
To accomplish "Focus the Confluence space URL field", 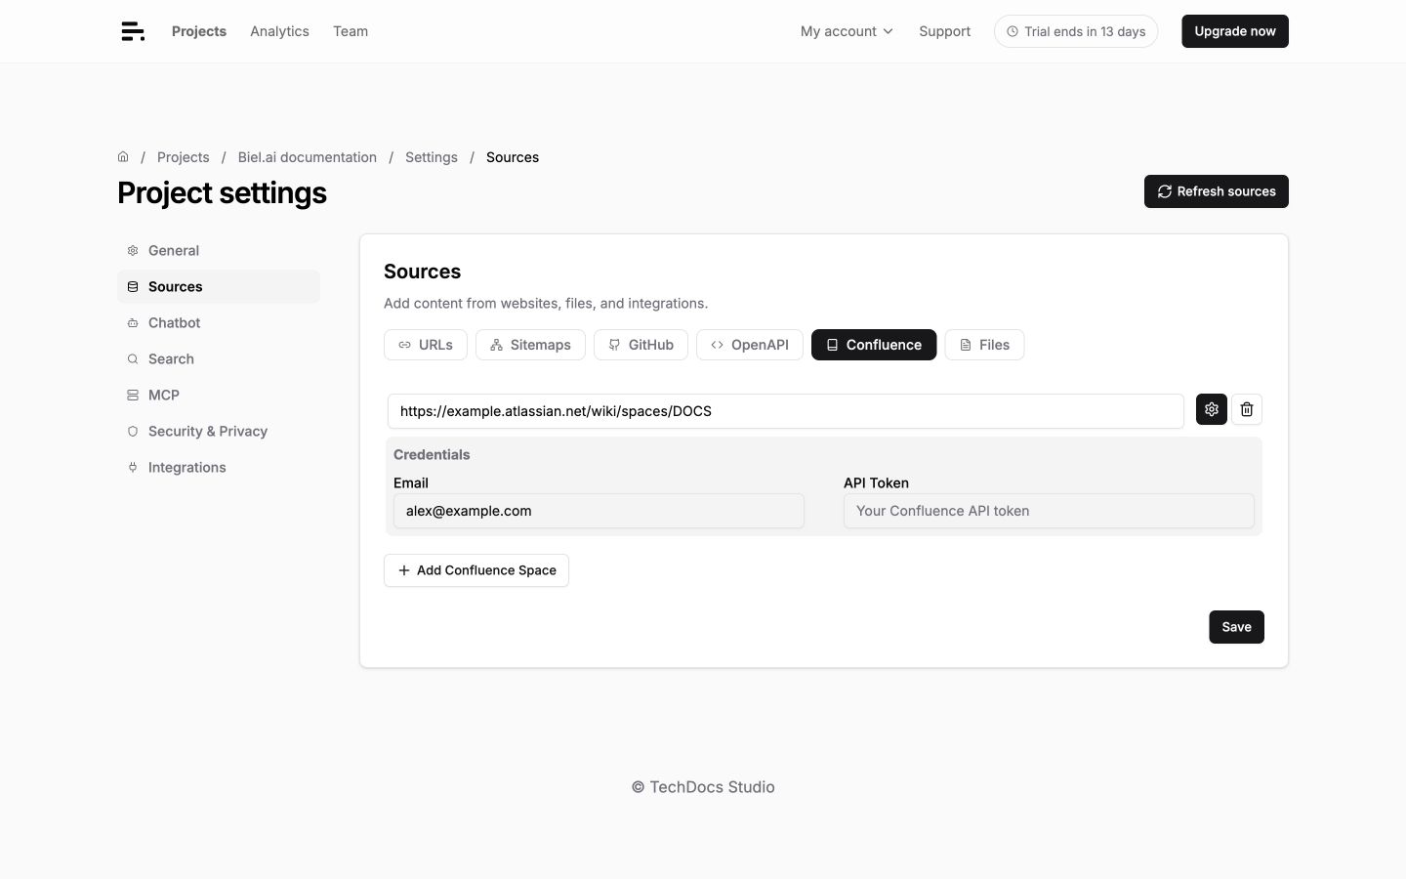I will (786, 411).
